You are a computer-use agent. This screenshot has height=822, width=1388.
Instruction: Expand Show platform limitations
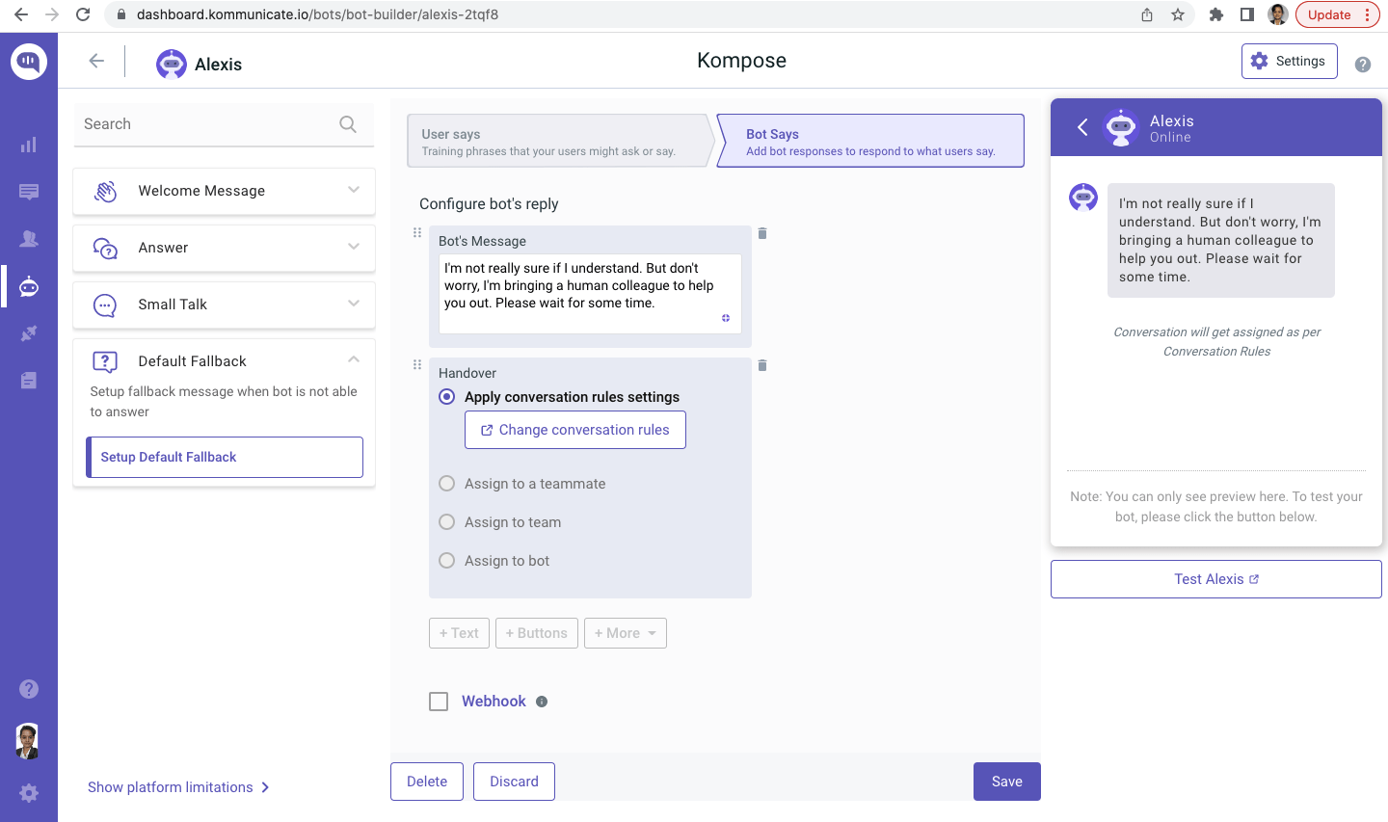coord(178,787)
